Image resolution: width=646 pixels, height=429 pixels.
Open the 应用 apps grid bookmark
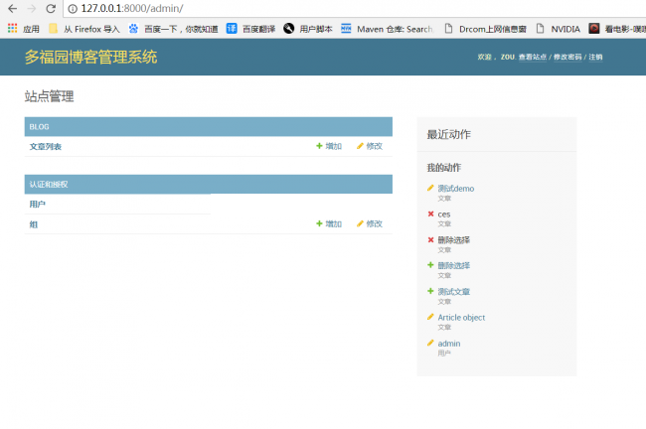pyautogui.click(x=24, y=29)
